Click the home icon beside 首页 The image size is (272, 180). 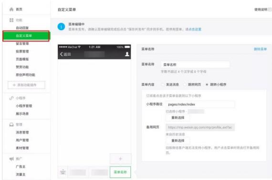(x=11, y=10)
